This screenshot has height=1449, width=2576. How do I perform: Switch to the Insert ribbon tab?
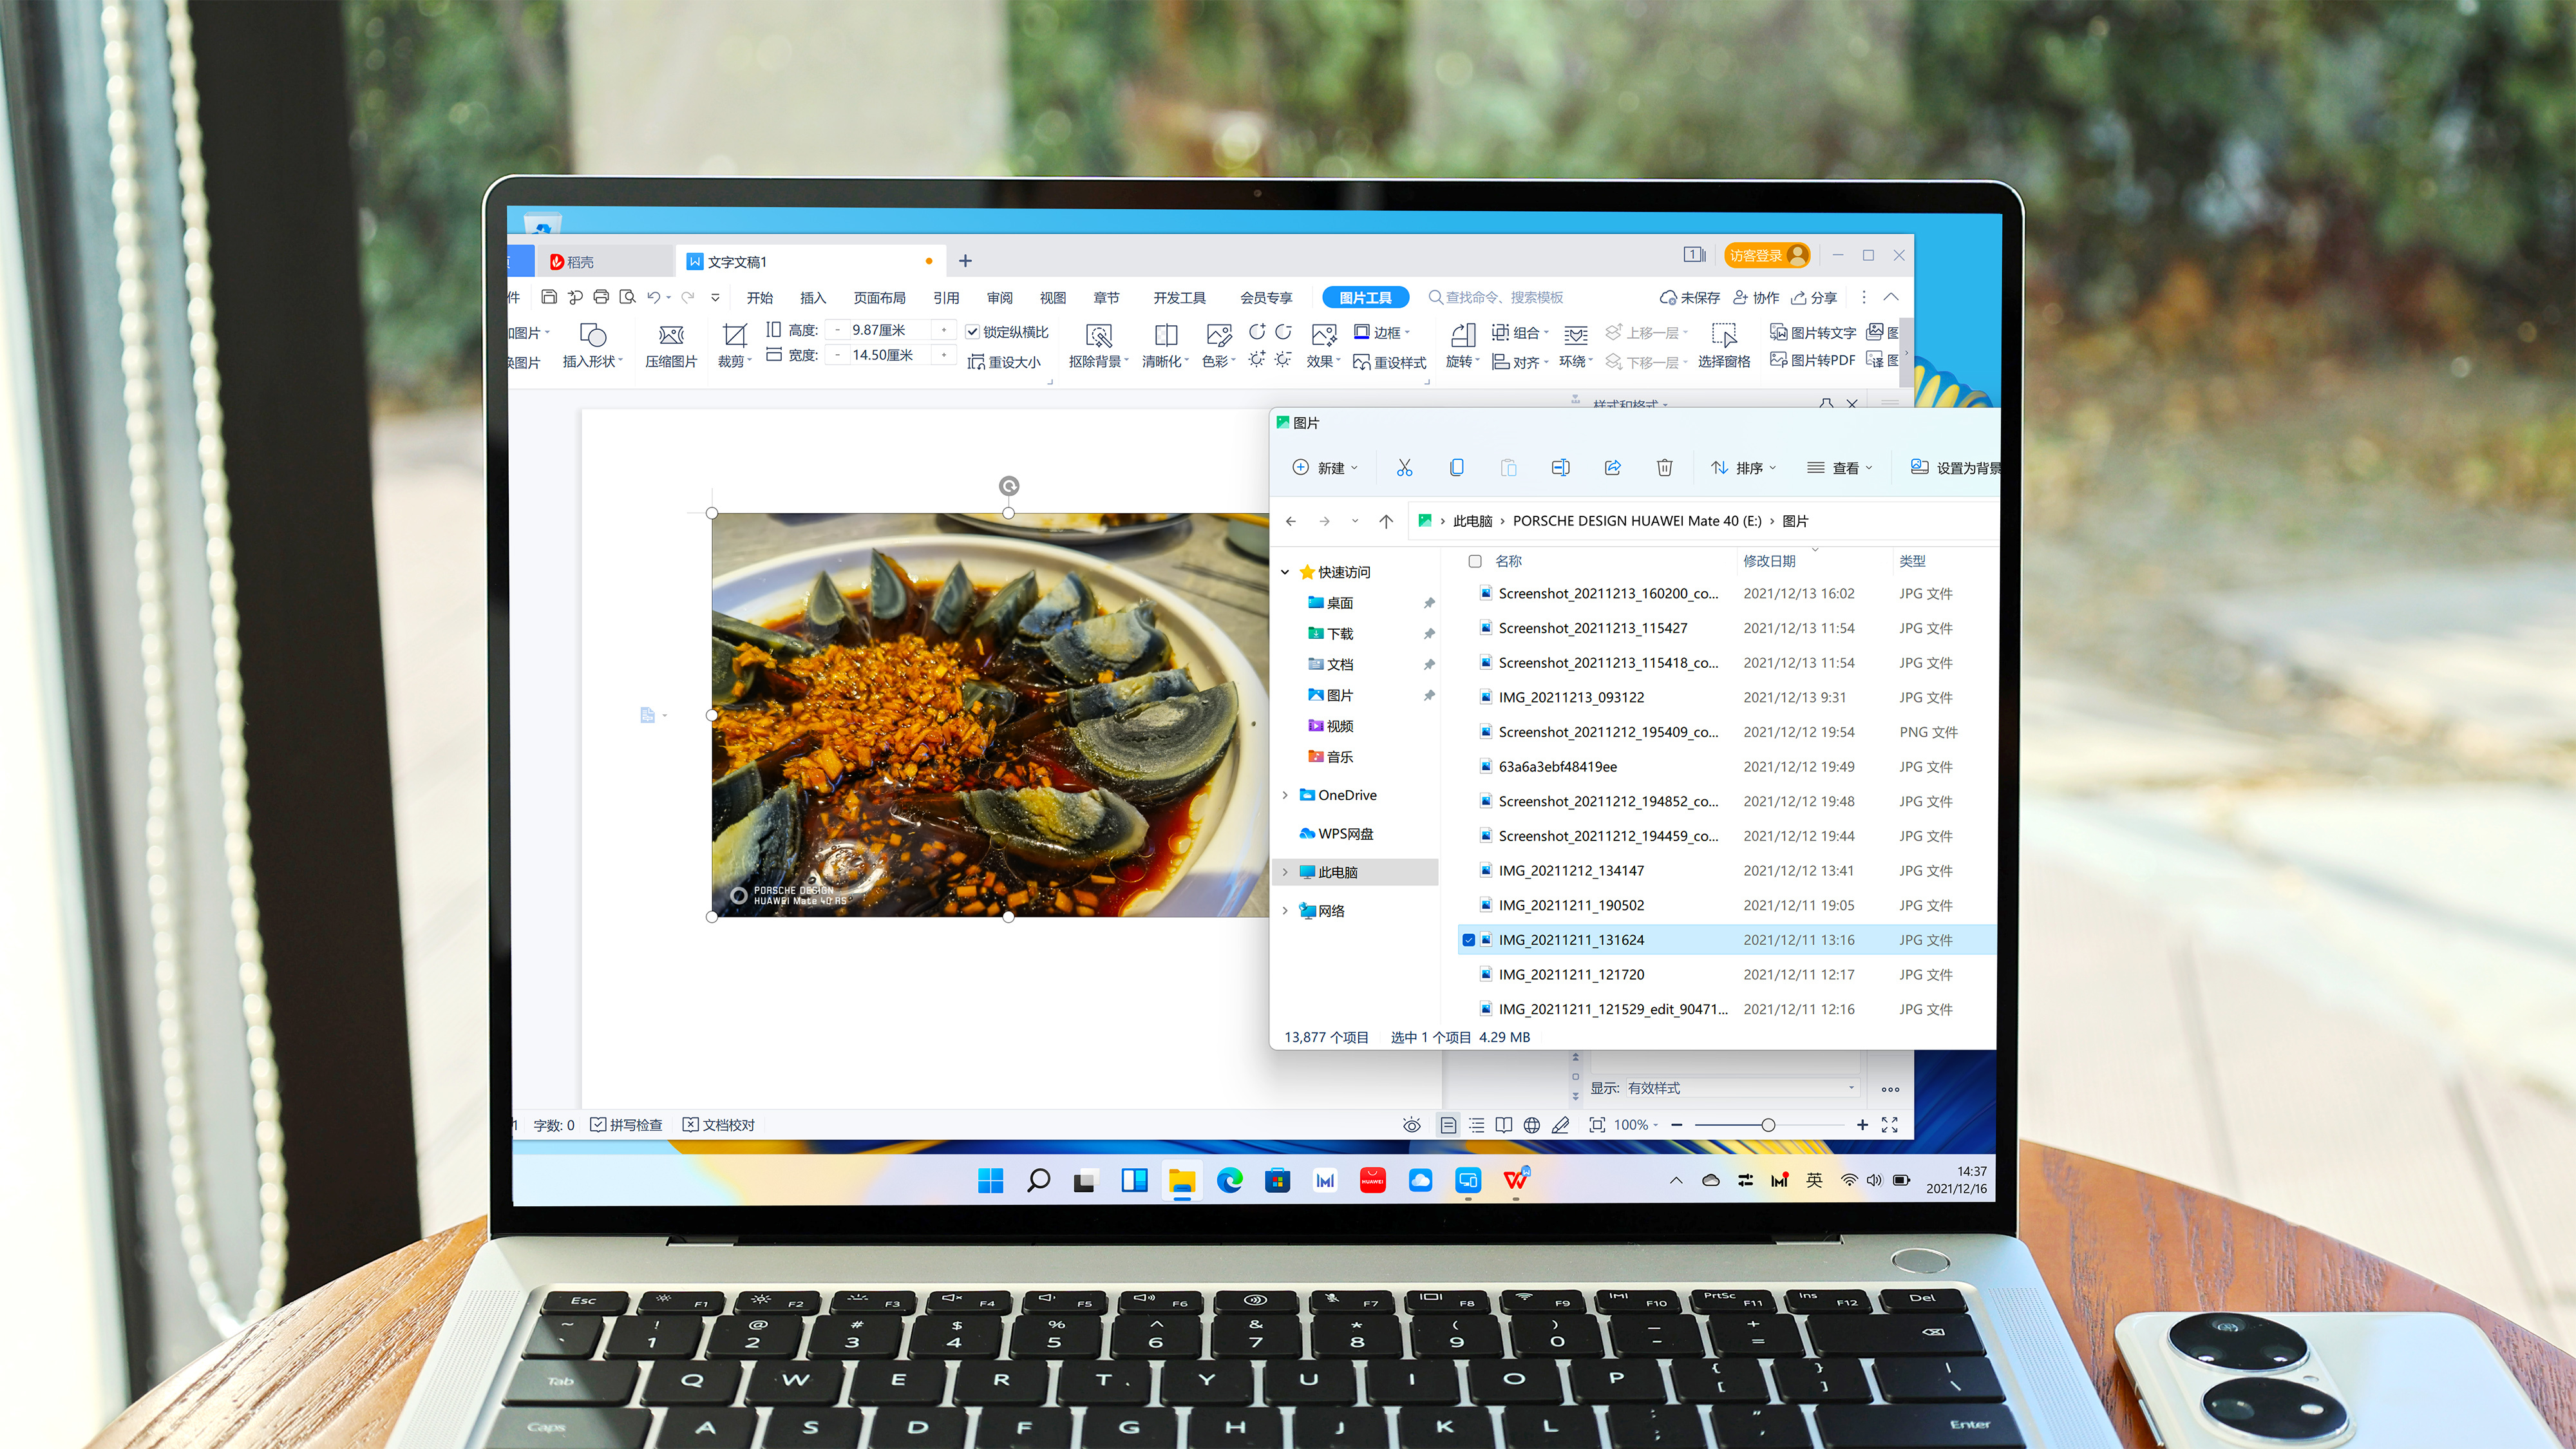click(x=812, y=298)
